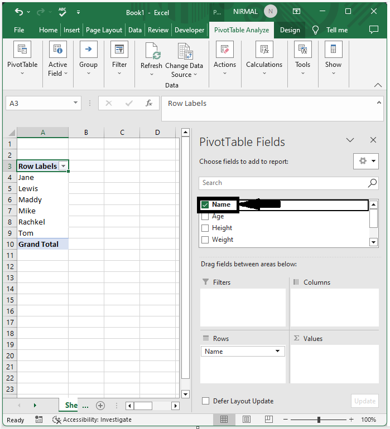This screenshot has width=390, height=429.
Task: Click the Insert Function fx icon
Action: 149,103
